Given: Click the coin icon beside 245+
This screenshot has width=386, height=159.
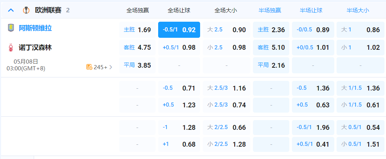Looking at the screenshot, I should click(89, 67).
